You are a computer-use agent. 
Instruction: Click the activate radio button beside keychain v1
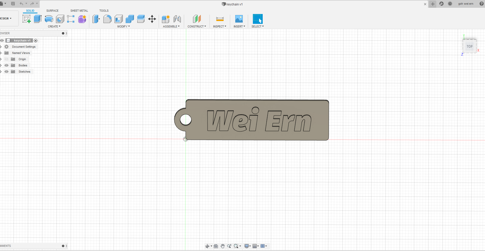pos(36,40)
